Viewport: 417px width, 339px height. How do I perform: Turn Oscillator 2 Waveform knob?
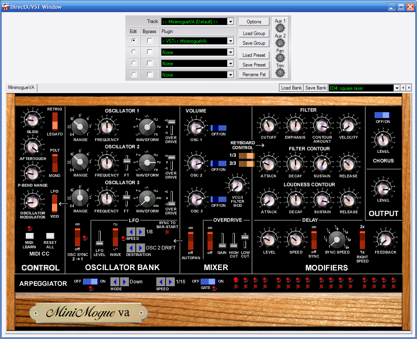[x=147, y=162]
